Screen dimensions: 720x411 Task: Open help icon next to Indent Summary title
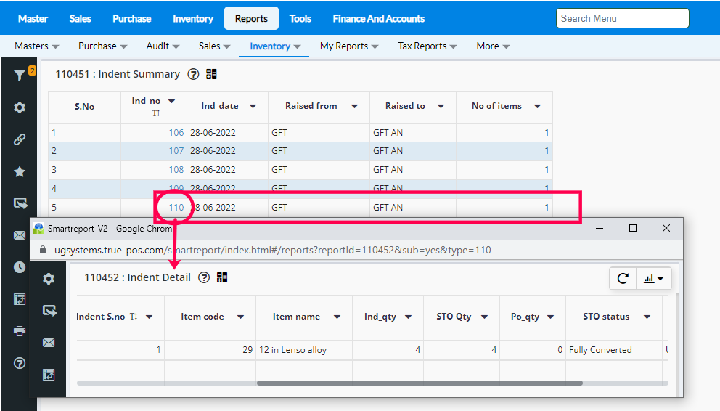(x=193, y=74)
